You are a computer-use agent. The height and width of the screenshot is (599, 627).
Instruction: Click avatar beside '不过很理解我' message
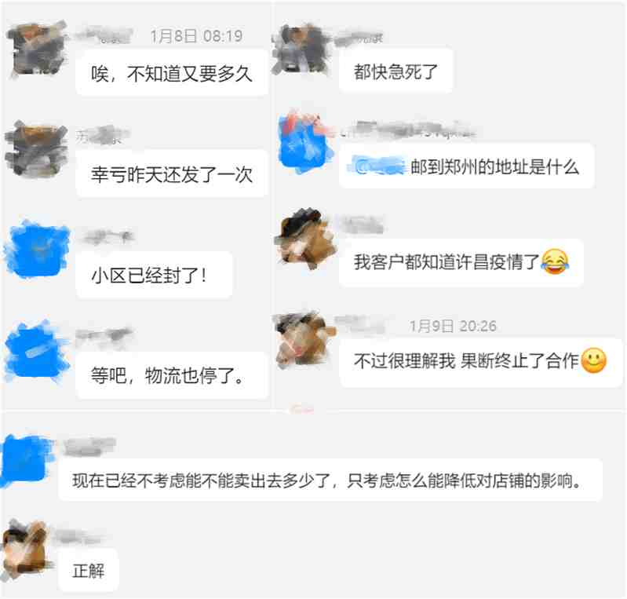[304, 340]
